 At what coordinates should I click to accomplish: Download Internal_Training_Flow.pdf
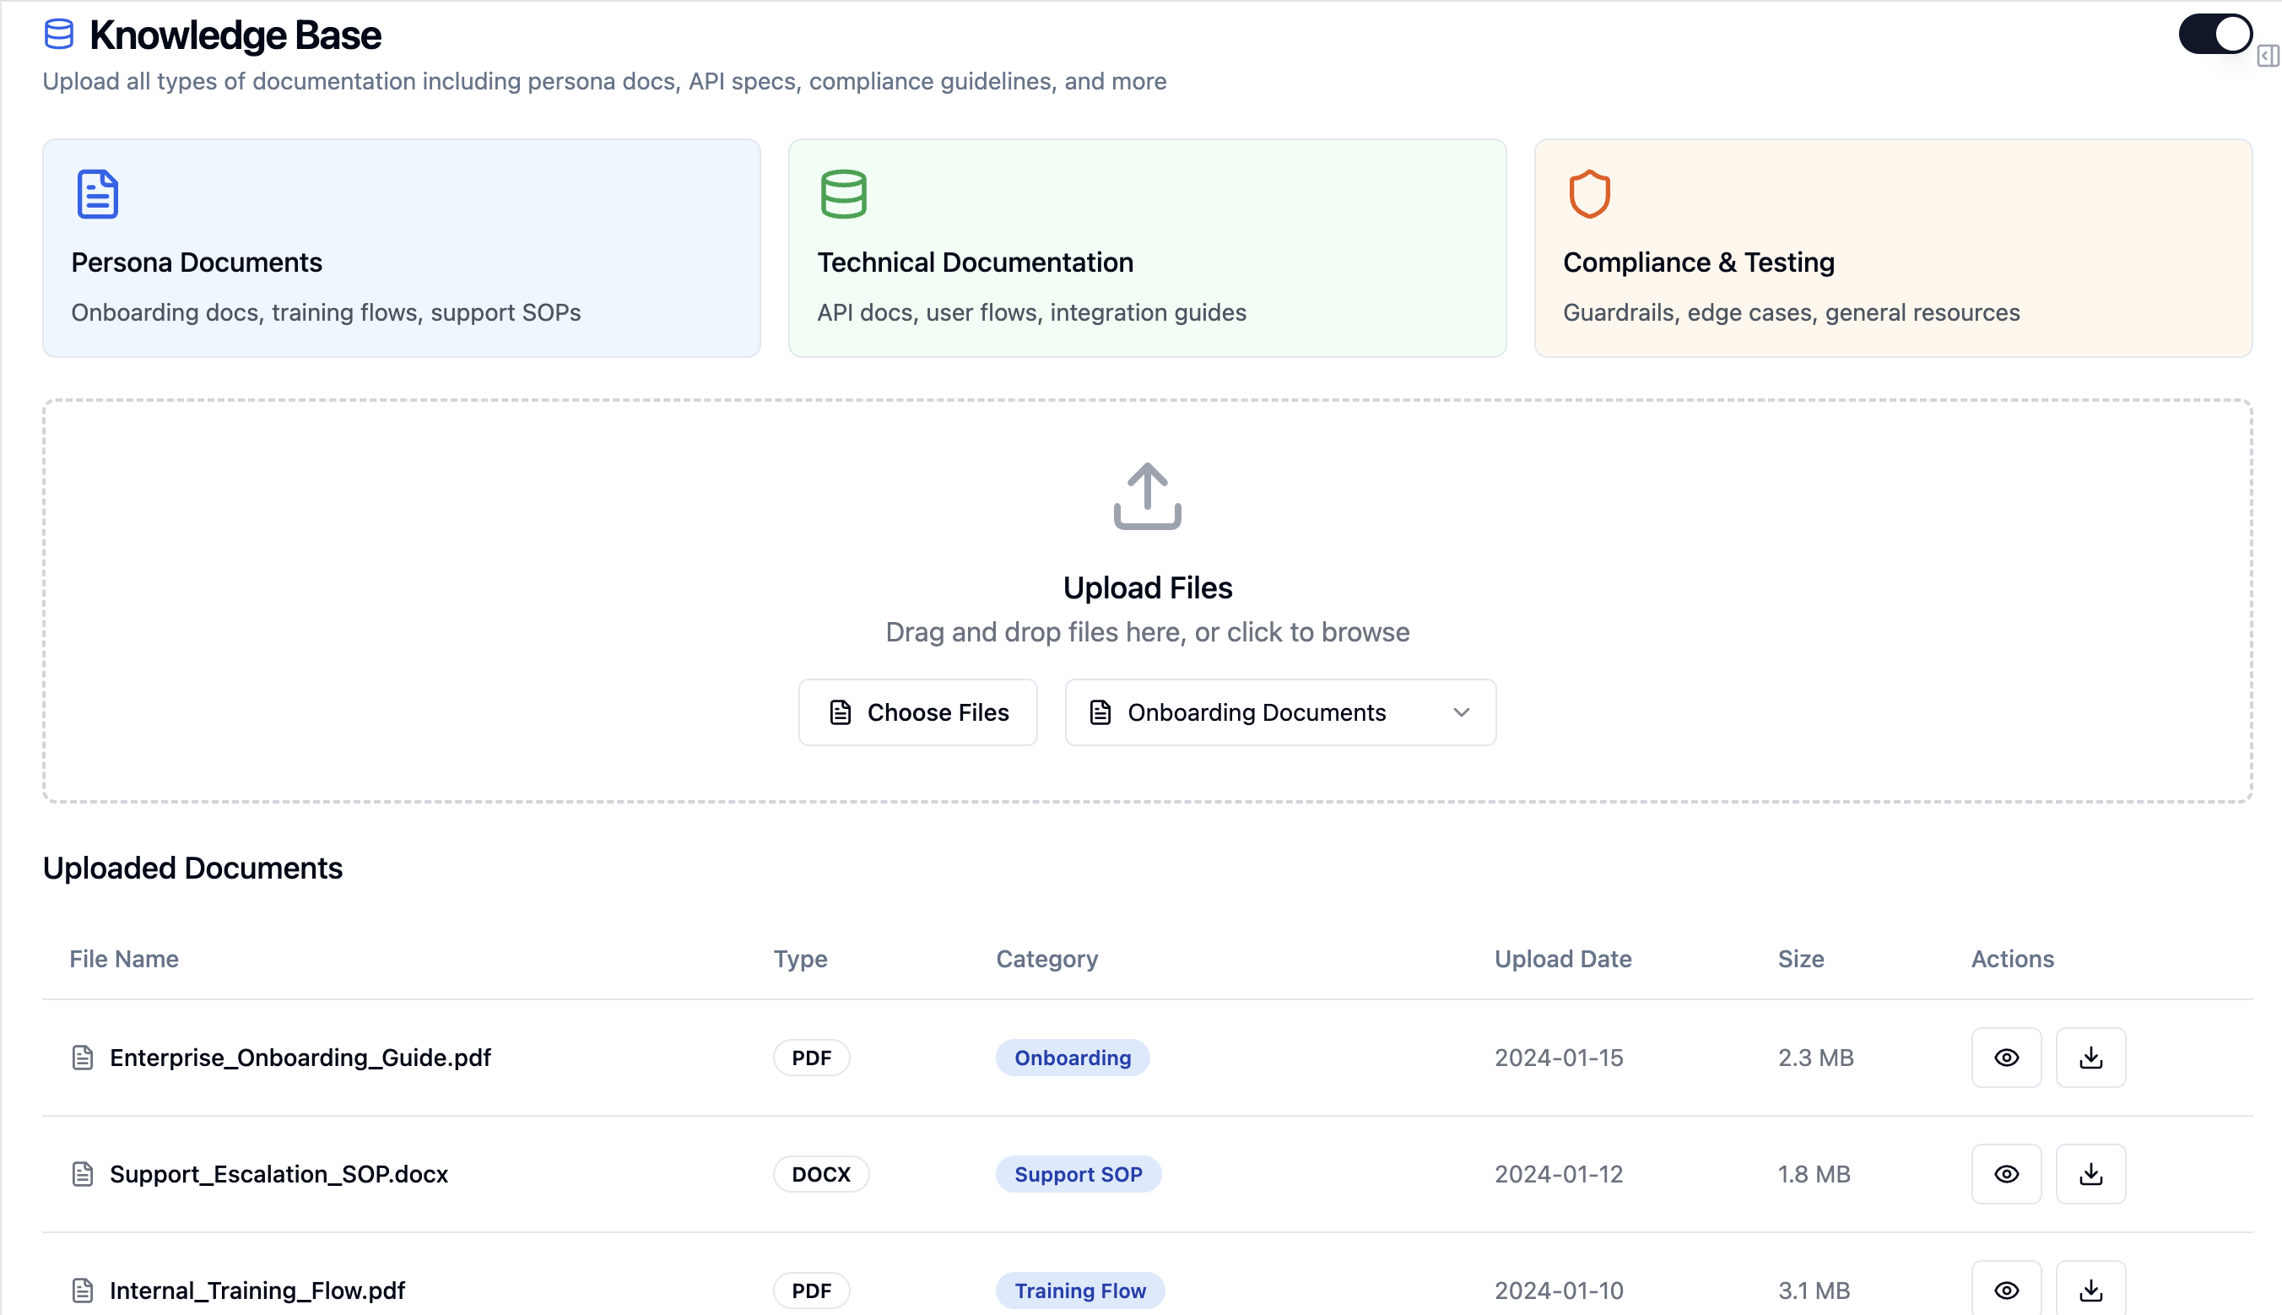coord(2090,1290)
